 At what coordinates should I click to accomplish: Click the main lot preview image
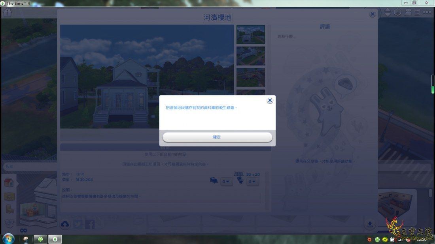coord(147,77)
